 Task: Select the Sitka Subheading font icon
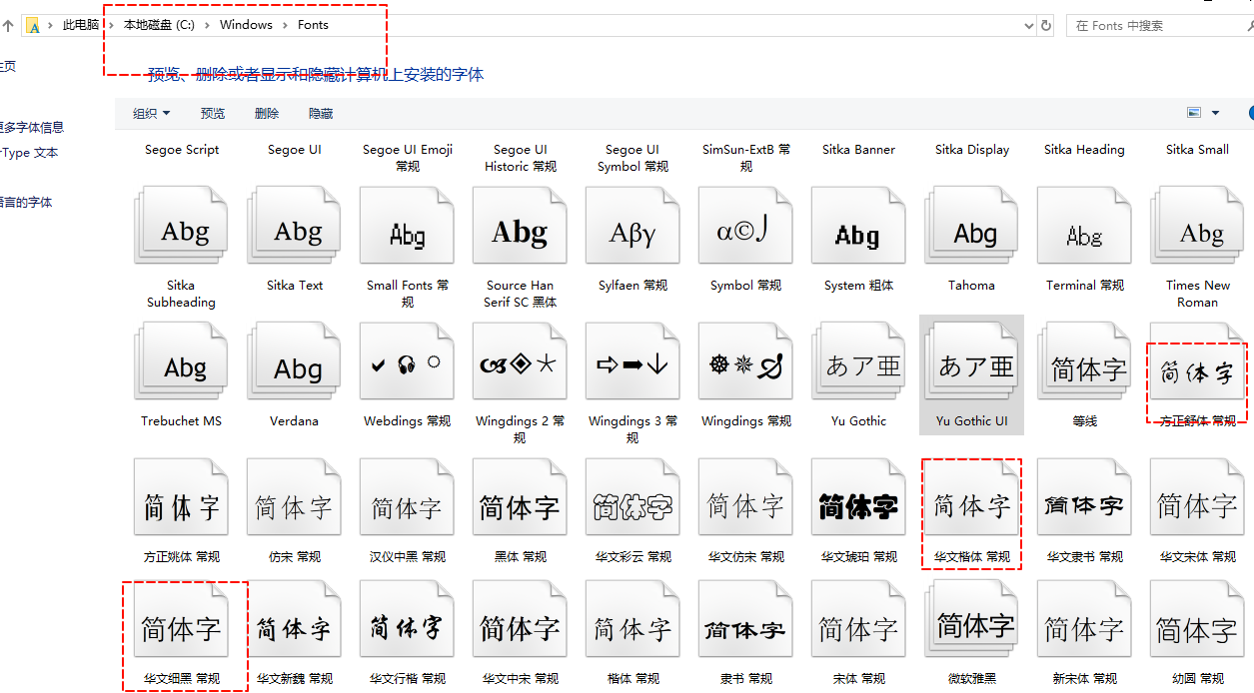181,226
